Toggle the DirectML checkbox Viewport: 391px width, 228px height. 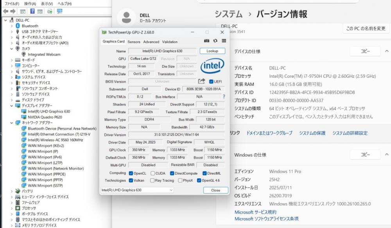(x=204, y=173)
